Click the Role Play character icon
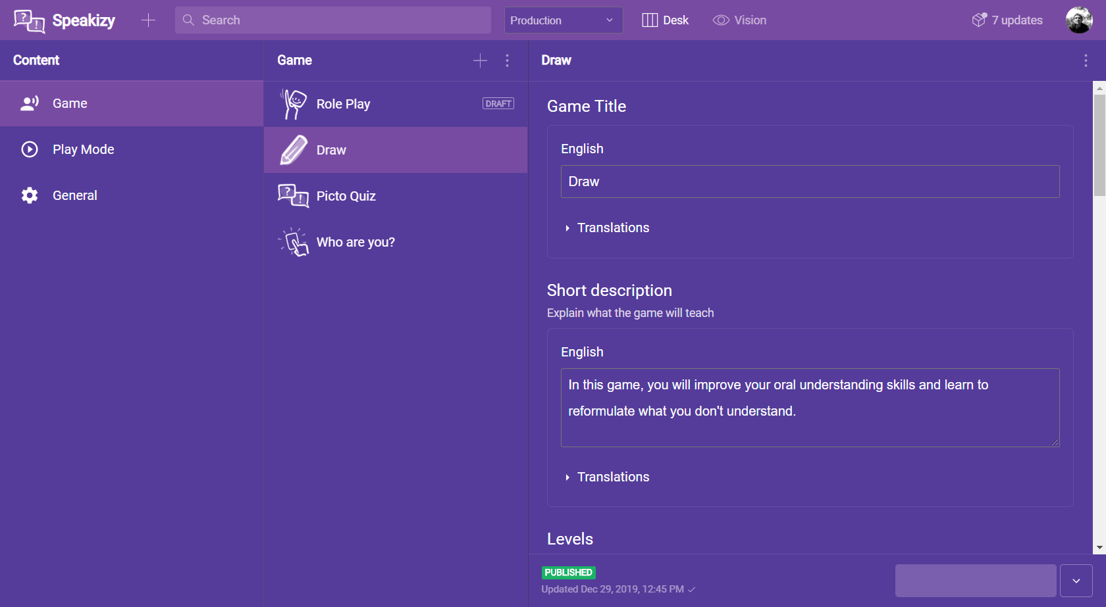This screenshot has height=607, width=1106. 293,104
